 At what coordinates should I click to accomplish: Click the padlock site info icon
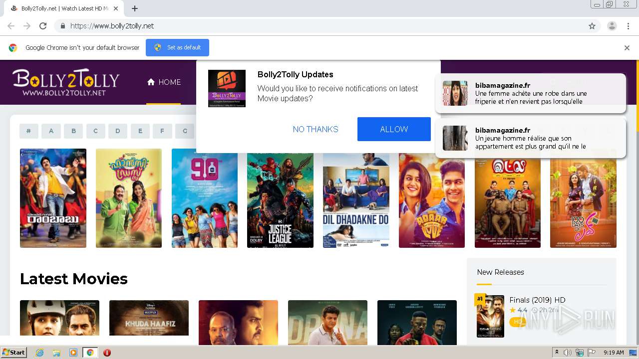point(62,26)
